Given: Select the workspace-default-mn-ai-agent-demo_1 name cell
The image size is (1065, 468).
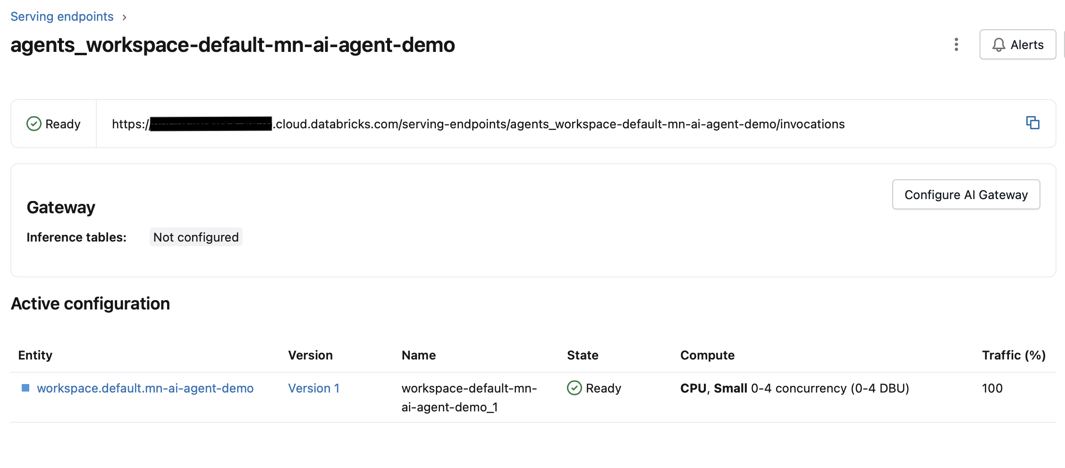Looking at the screenshot, I should pyautogui.click(x=469, y=398).
